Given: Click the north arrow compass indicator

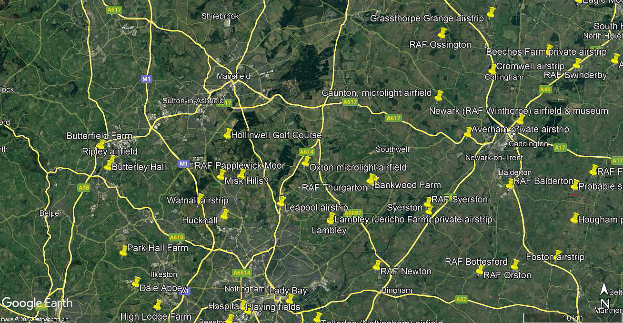Looking at the screenshot, I should coord(604,296).
